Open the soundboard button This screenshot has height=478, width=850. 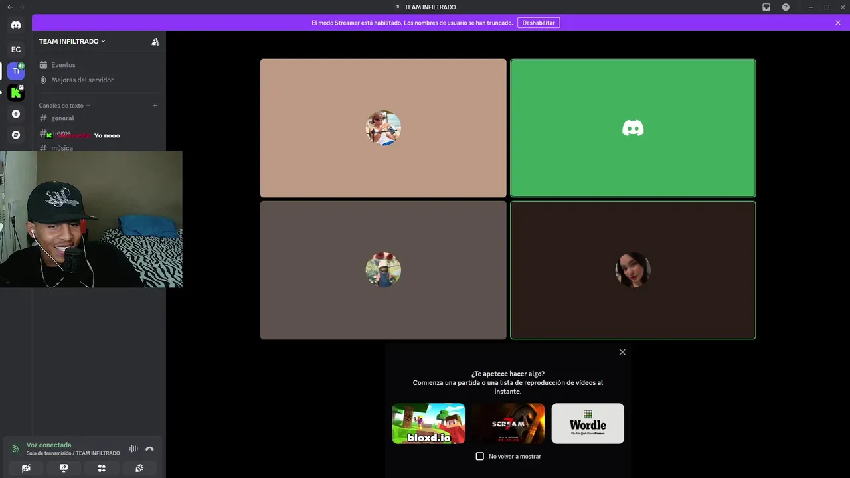[x=139, y=468]
